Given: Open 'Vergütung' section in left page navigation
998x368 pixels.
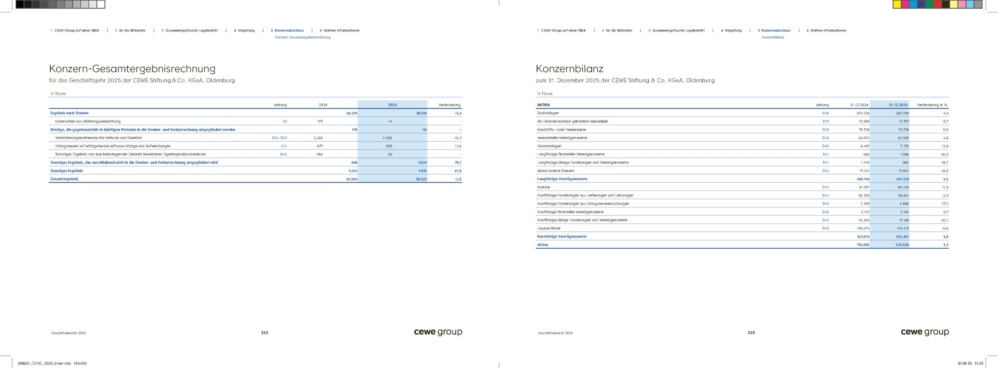Looking at the screenshot, I should (246, 30).
